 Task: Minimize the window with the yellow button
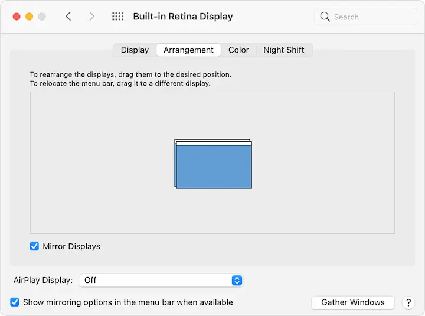(x=30, y=17)
